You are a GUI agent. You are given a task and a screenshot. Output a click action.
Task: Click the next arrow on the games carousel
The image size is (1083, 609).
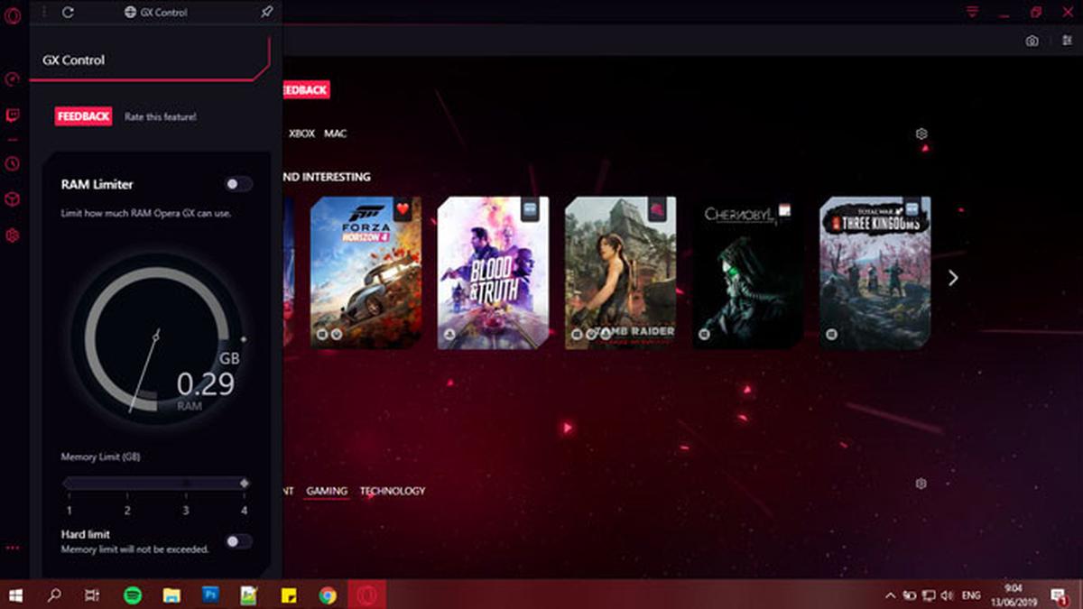coord(952,279)
